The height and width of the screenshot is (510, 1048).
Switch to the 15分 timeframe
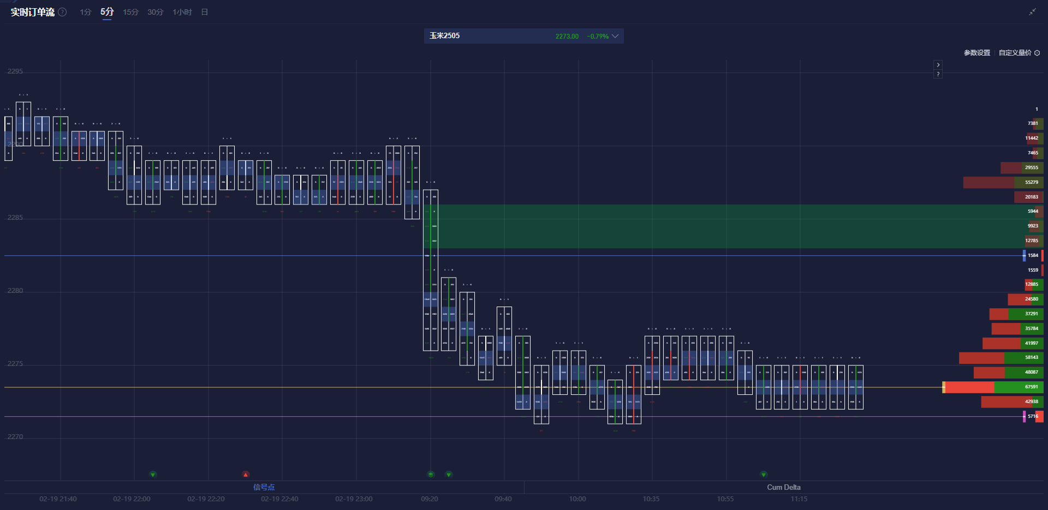(x=130, y=12)
